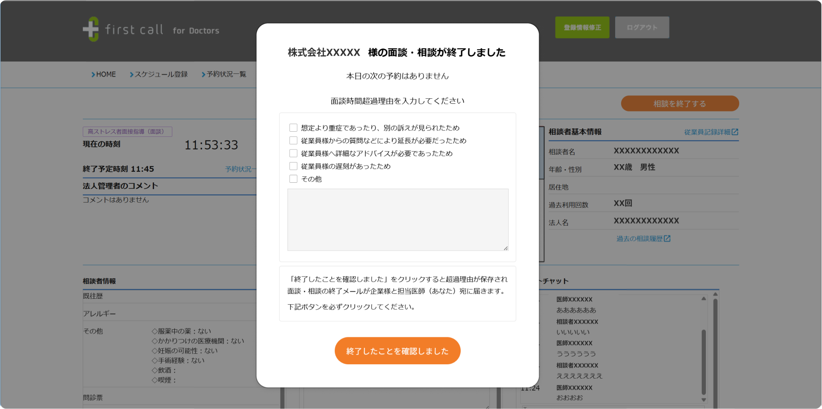Toggle 従業員様の遅刻があったため checkbox
Image resolution: width=822 pixels, height=409 pixels.
[x=293, y=166]
